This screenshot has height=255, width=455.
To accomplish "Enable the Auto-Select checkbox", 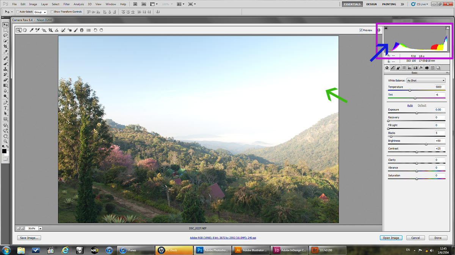I will (18, 12).
